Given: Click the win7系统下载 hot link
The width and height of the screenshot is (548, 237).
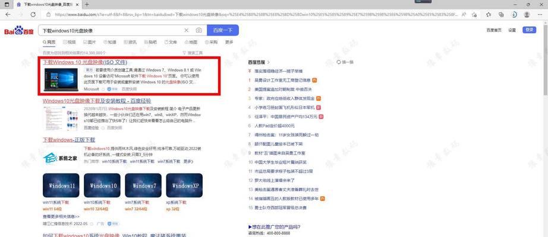Looking at the screenshot, I should point(168,162).
